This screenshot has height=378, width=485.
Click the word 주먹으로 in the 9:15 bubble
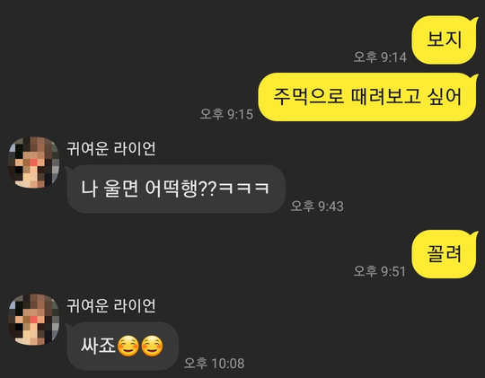pos(308,96)
